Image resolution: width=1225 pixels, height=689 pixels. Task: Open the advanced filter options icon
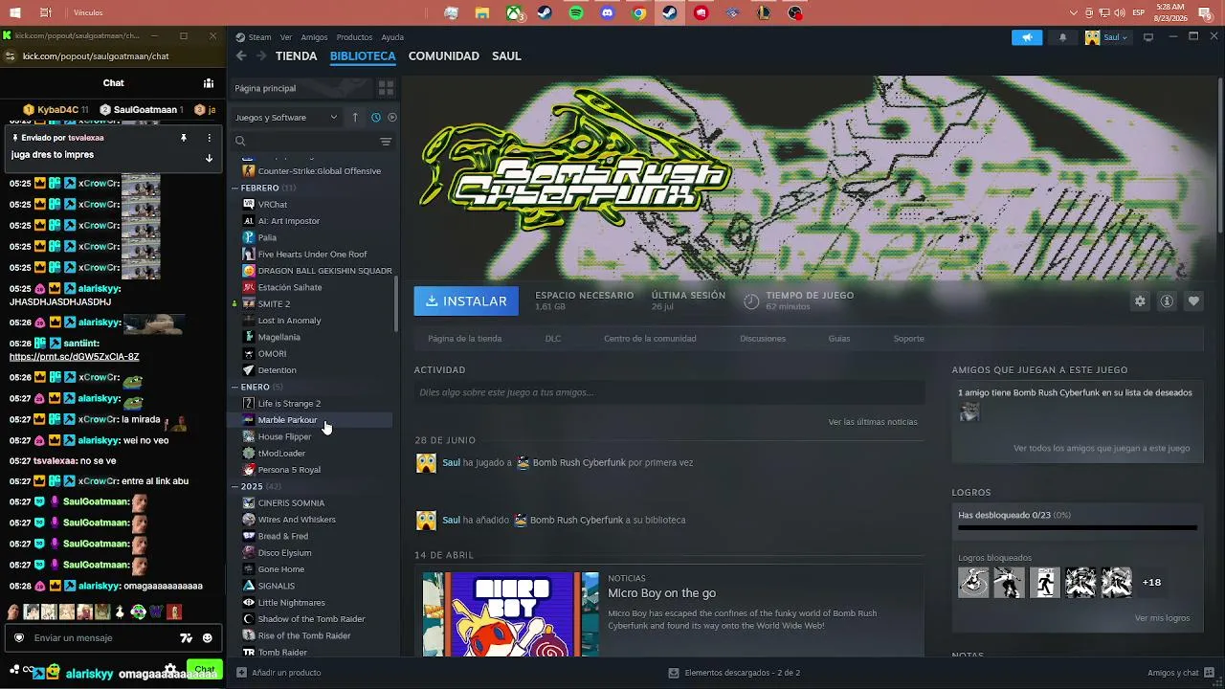coord(386,142)
